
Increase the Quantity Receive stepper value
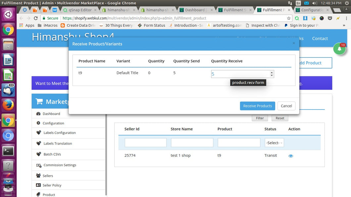(x=272, y=72)
